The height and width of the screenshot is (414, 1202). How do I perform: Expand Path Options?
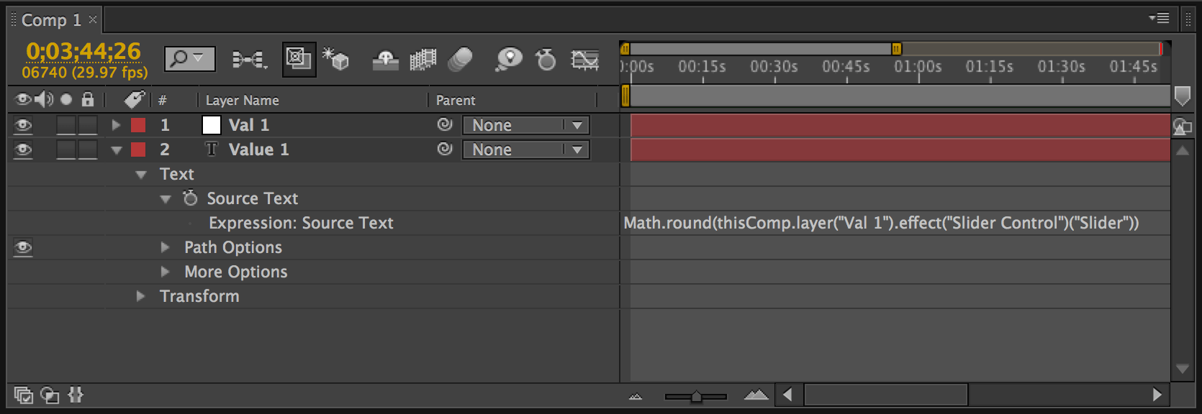[166, 247]
